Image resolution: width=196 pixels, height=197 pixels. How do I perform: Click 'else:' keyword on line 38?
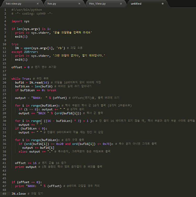(x=23, y=151)
